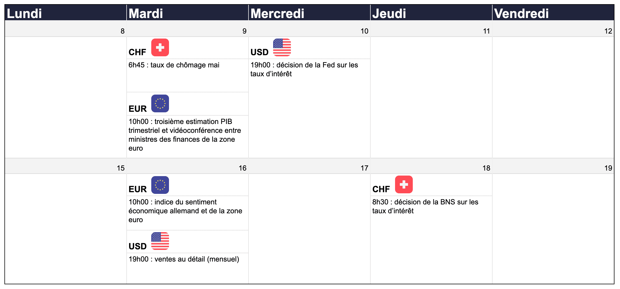Select the Vendredi column header

553,13
